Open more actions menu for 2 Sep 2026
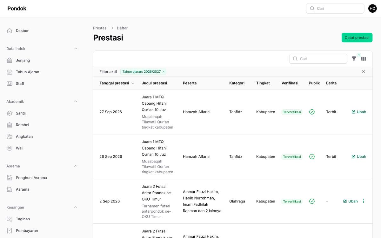Viewport: 381px width, 238px height. click(364, 201)
